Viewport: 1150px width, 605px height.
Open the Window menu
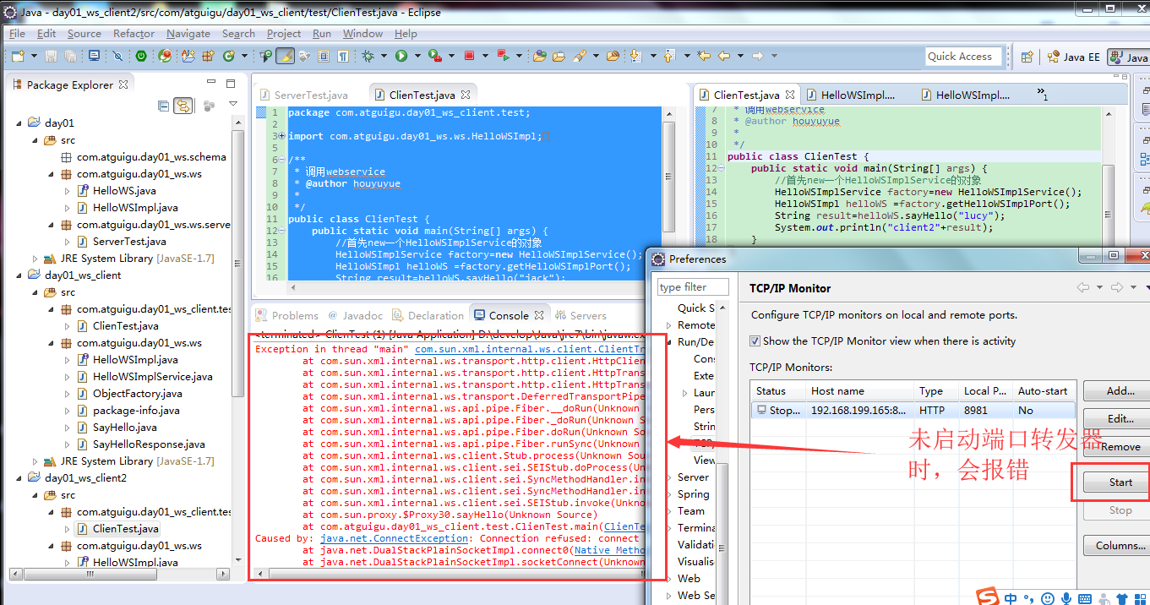(x=362, y=34)
